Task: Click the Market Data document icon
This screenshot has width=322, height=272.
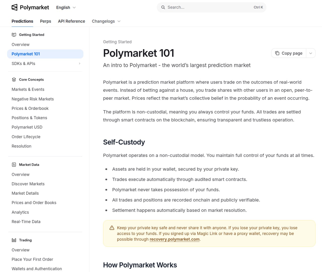Action: coord(14,165)
